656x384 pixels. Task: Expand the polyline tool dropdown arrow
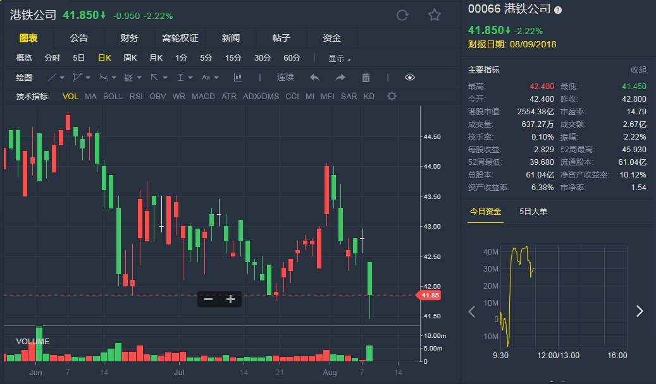pyautogui.click(x=88, y=78)
